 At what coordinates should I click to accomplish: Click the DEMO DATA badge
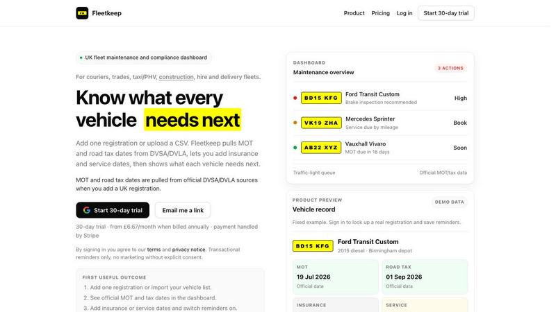click(449, 202)
